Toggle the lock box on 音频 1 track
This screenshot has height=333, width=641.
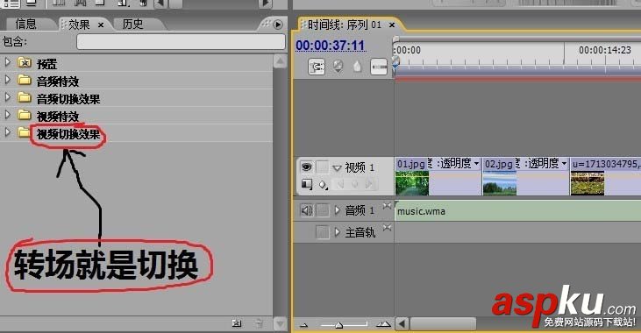point(322,210)
